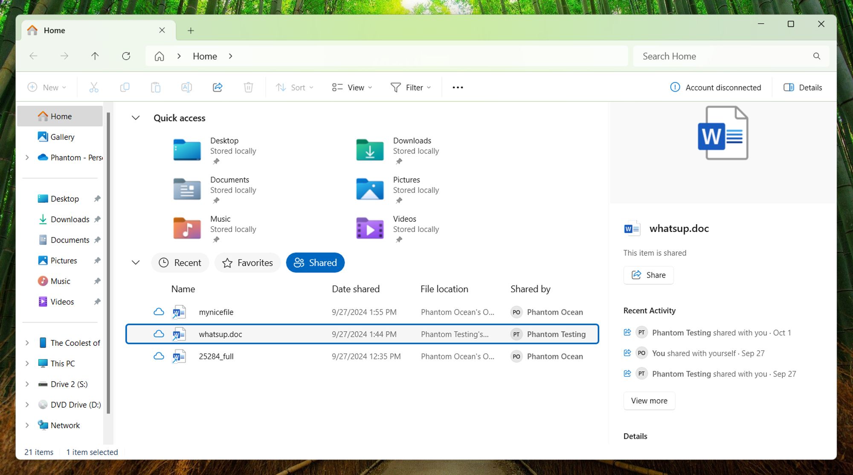Click the Delete trash icon
Image resolution: width=853 pixels, height=475 pixels.
click(248, 87)
